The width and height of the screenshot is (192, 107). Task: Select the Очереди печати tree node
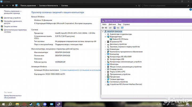[116, 69]
